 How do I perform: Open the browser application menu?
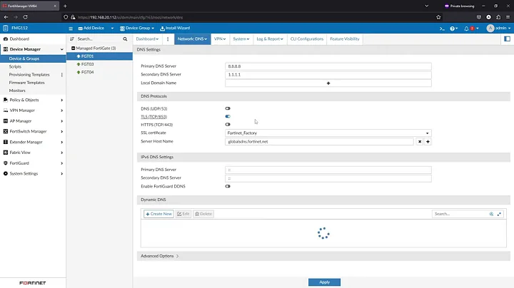pyautogui.click(x=508, y=17)
